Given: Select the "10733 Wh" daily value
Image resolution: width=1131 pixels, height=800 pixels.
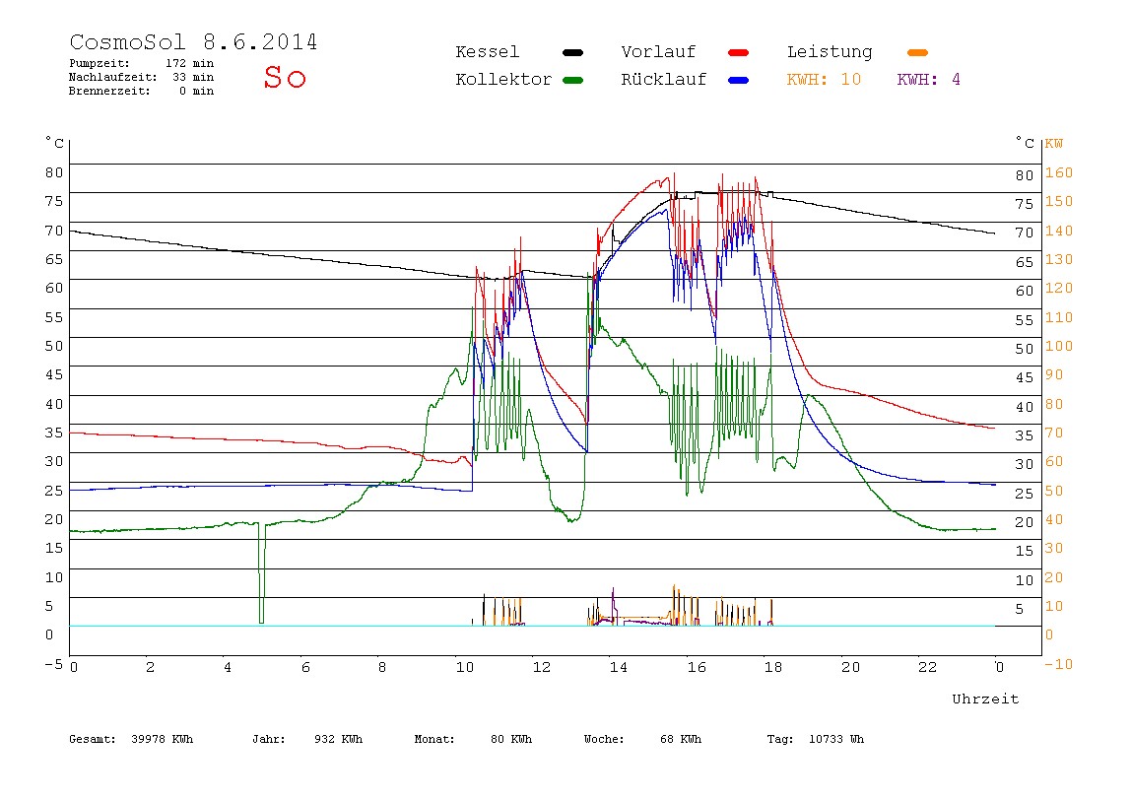Looking at the screenshot, I should pyautogui.click(x=836, y=739).
